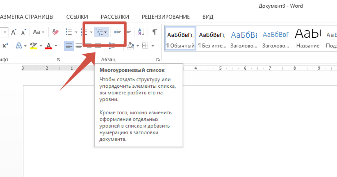Toggle display of paragraph marks (¶)
This screenshot has width=337, height=177.
pyautogui.click(x=155, y=32)
